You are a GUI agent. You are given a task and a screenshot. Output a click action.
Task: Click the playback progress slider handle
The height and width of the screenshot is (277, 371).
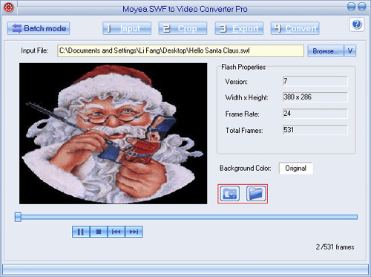click(18, 217)
